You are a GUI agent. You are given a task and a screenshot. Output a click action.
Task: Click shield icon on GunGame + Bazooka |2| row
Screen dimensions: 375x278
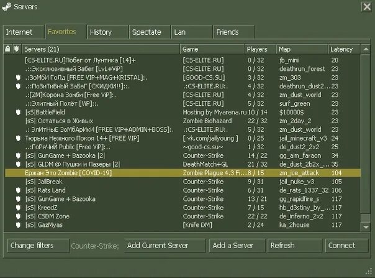pyautogui.click(x=18, y=155)
